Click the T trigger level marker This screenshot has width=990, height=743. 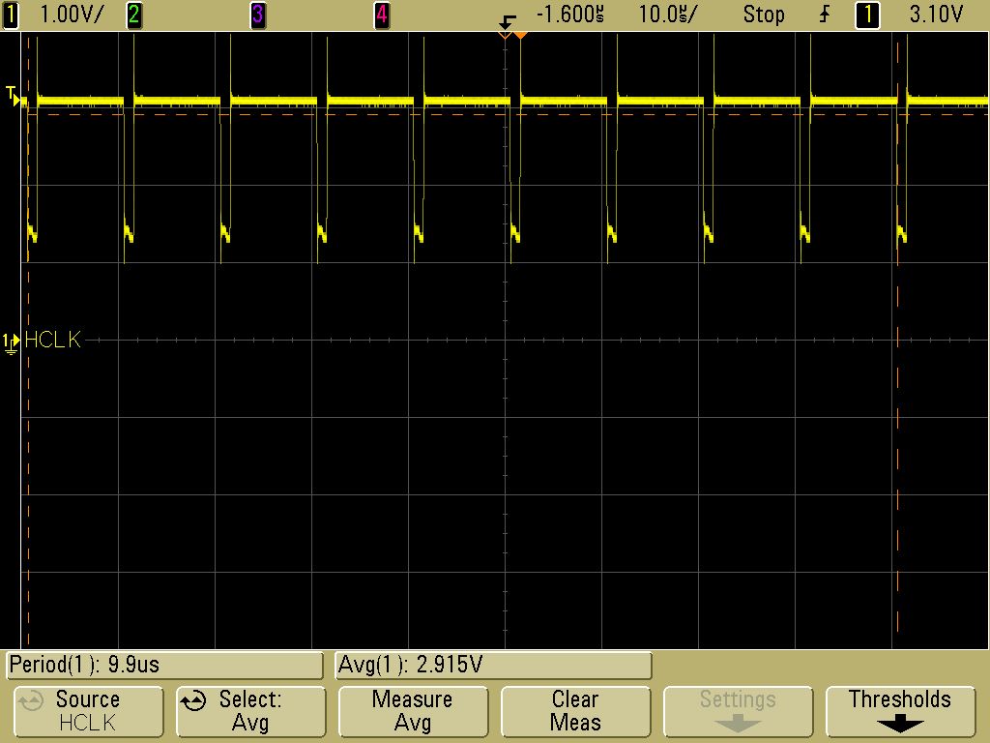[x=14, y=97]
